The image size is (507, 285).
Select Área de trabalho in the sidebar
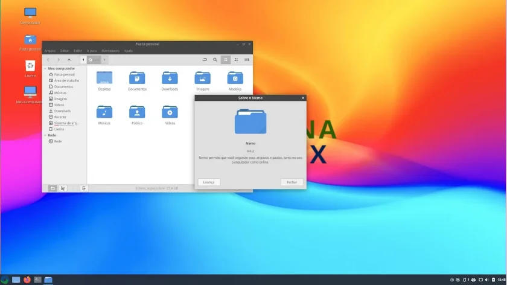(x=66, y=80)
